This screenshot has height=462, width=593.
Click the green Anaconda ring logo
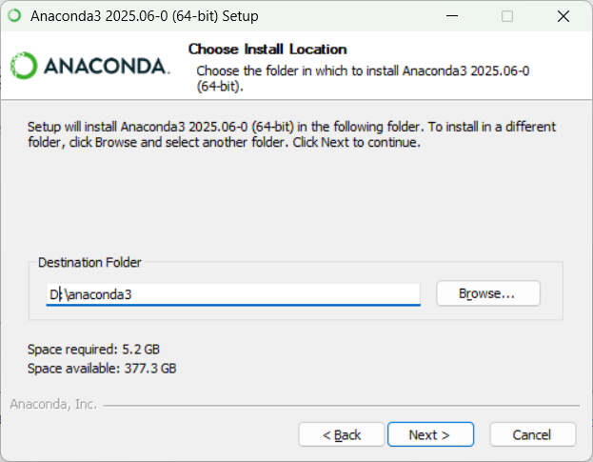point(24,66)
